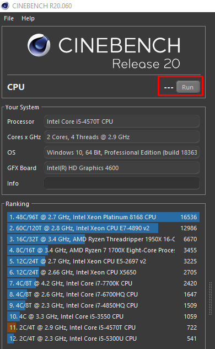Select the Core i7-7700K ranking row
This screenshot has width=215, height=349.
[x=103, y=283]
